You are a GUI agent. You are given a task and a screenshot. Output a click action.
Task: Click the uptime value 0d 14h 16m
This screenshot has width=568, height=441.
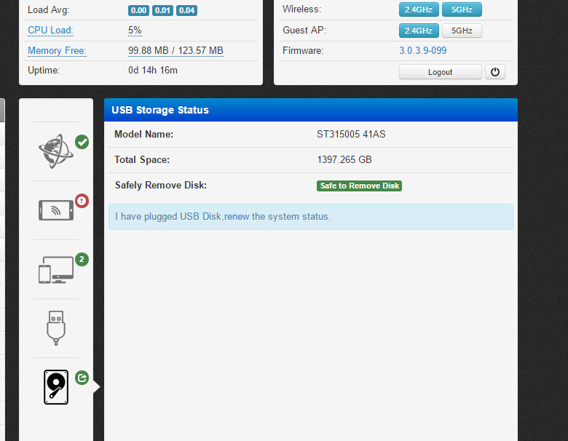coord(153,71)
